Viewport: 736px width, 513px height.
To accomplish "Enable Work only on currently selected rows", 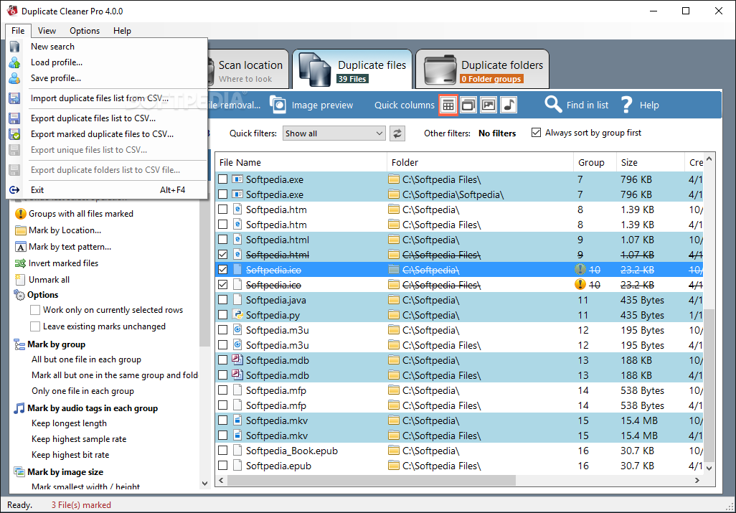I will (x=35, y=310).
